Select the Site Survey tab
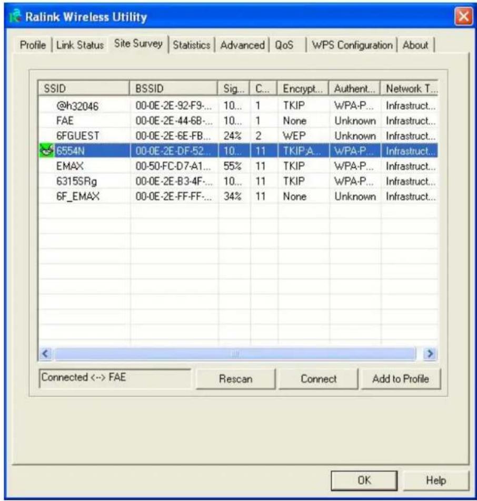Viewport: 477px width, 501px height. click(138, 44)
